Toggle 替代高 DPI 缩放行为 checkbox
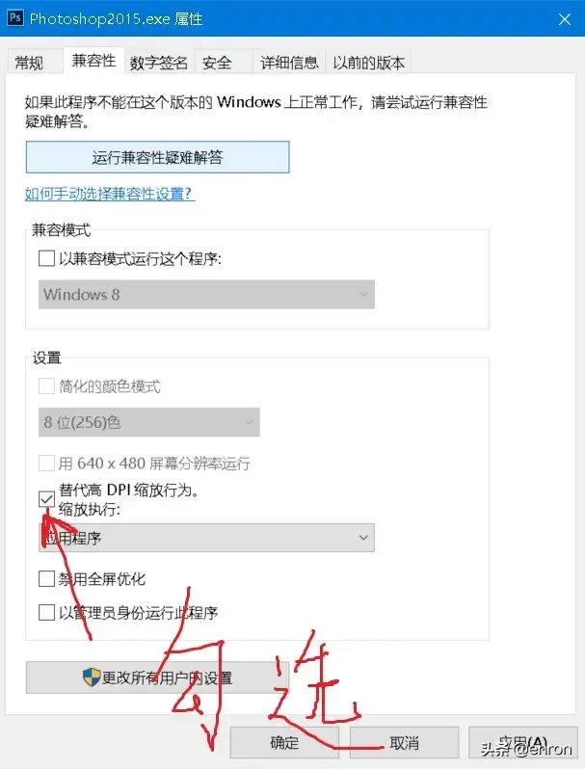Viewport: 585px width, 770px height. coord(46,498)
